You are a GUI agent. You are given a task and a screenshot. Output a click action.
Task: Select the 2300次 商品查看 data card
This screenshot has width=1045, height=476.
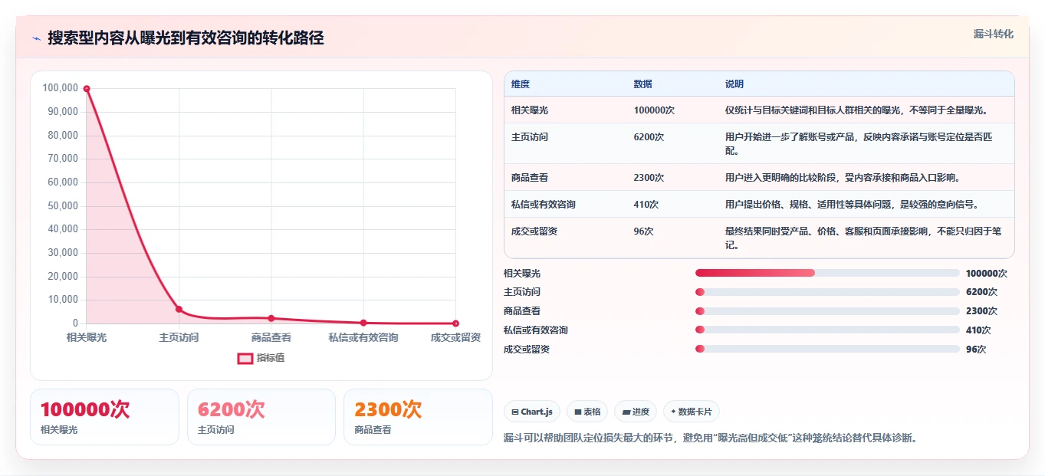click(418, 417)
